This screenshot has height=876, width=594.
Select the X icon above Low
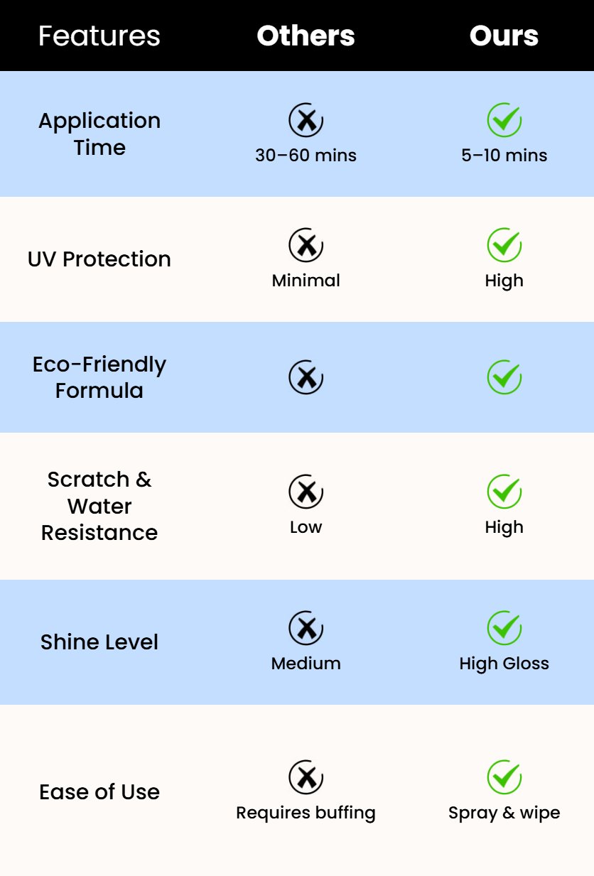(x=306, y=492)
